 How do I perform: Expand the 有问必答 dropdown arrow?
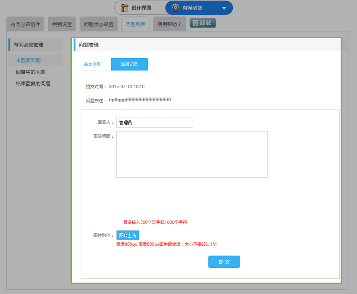(224, 8)
